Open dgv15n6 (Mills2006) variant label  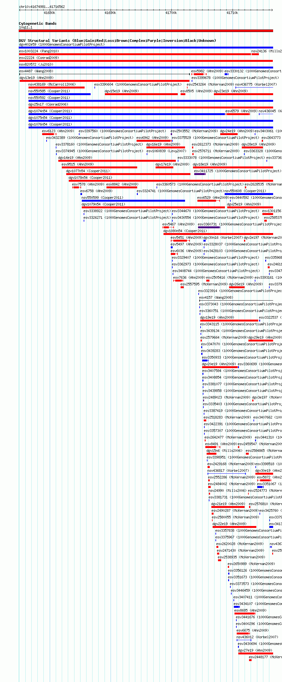pyautogui.click(x=225, y=451)
